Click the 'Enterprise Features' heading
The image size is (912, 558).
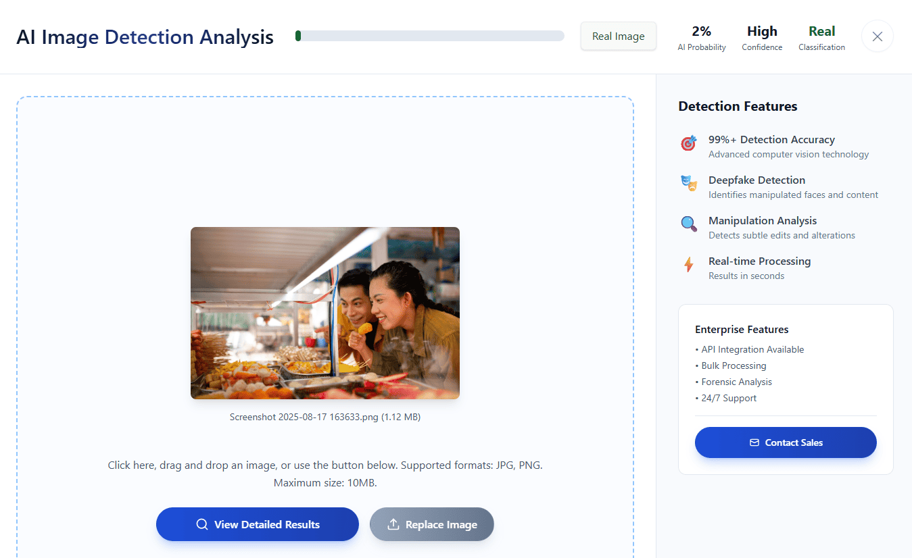tap(742, 330)
